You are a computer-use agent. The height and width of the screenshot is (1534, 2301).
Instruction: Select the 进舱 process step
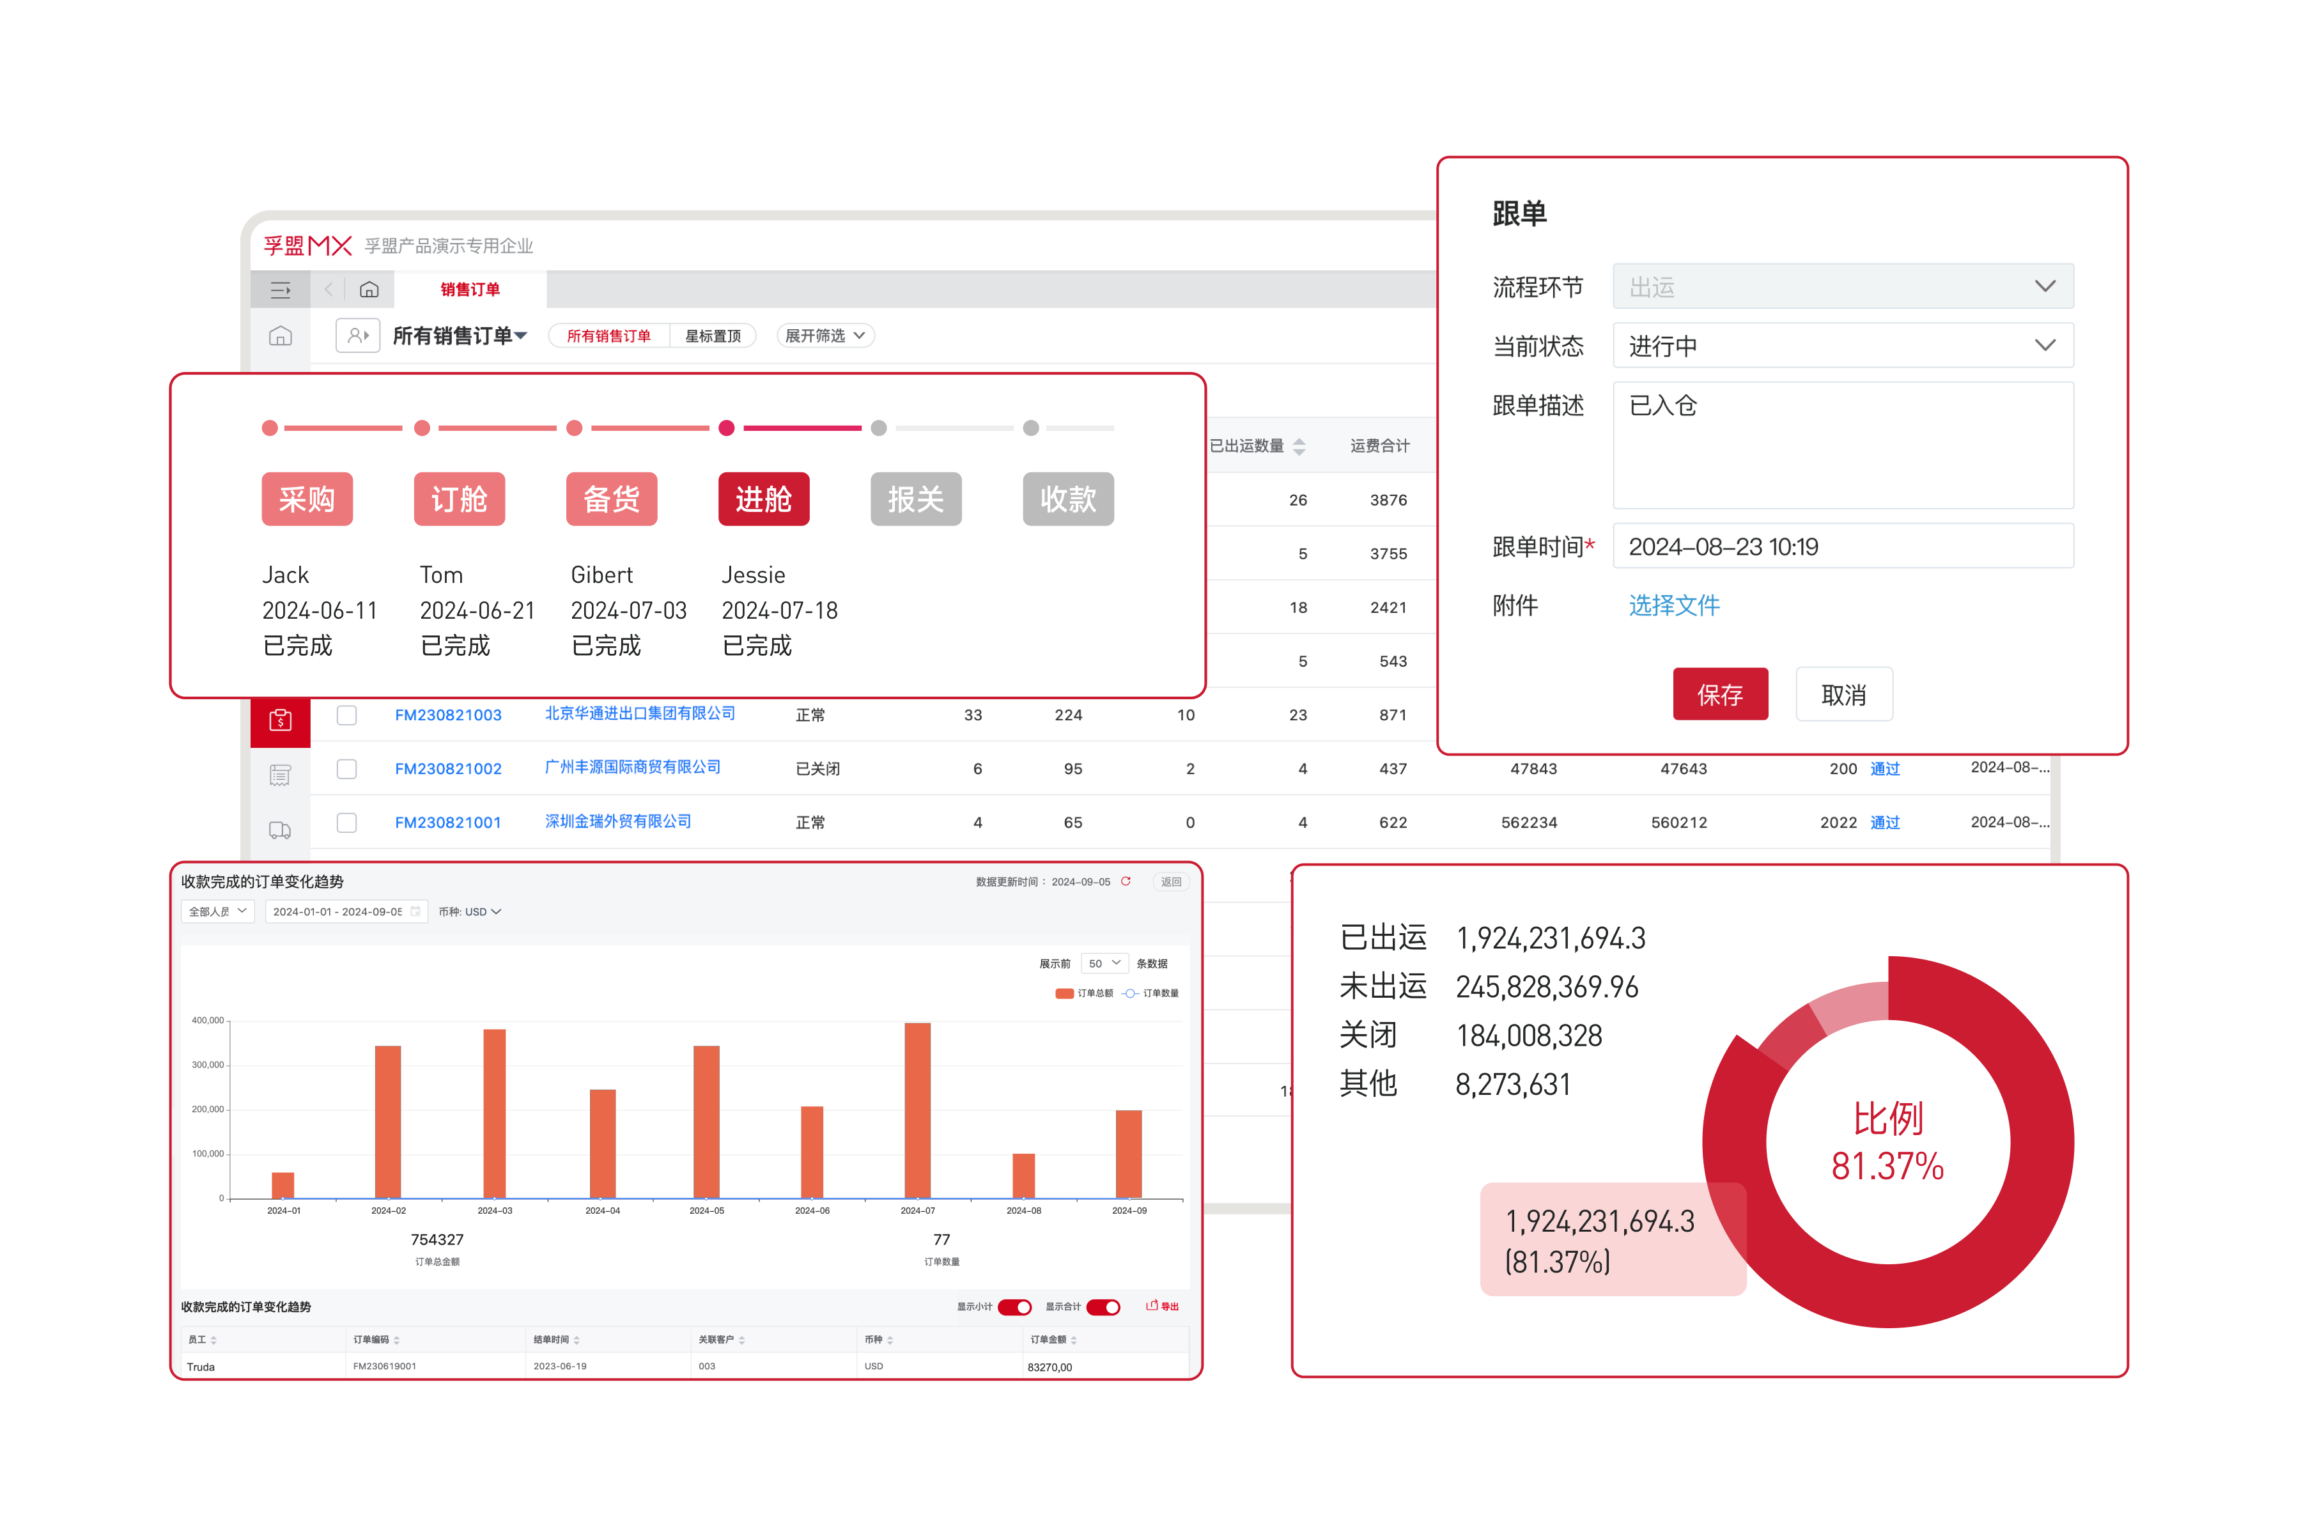click(x=764, y=500)
